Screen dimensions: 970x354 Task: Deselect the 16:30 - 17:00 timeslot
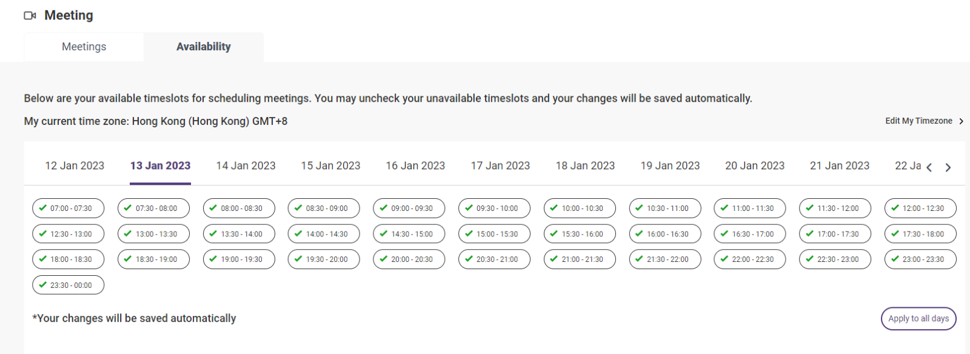pos(750,234)
